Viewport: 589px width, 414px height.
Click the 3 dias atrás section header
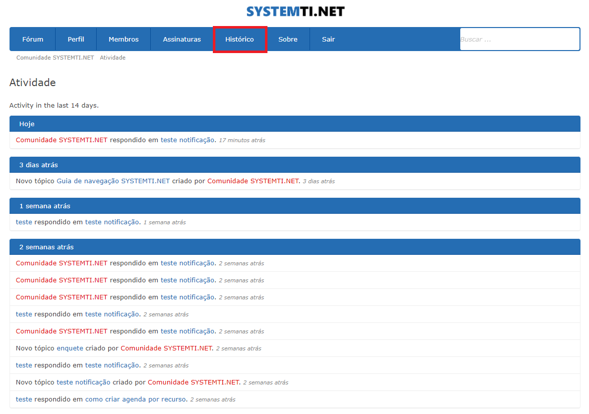coord(295,165)
